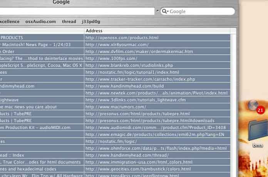The image size is (268, 177).
Task: Select the audiomidi.com Product_ID=3408 address
Action: [156, 127]
